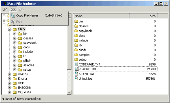Open the File menu

pos(5,9)
